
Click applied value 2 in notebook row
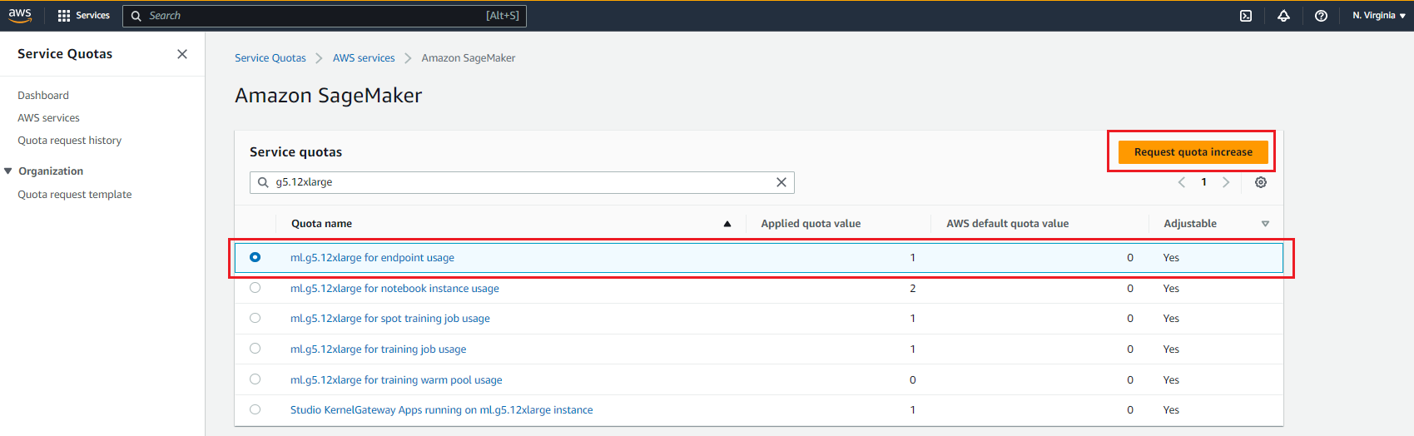(x=913, y=289)
